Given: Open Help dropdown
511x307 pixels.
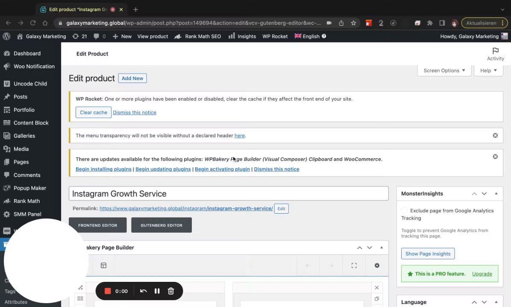Looking at the screenshot, I should tap(488, 71).
